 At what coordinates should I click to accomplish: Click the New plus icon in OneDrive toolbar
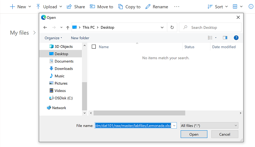coord(12,7)
